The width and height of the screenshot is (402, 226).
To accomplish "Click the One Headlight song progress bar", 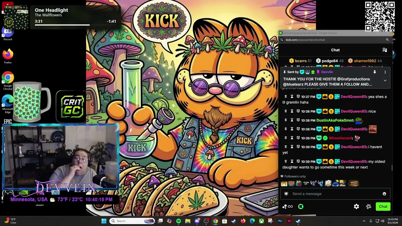I will (x=75, y=25).
